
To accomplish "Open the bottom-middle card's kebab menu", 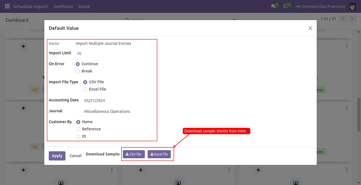I will point(229,170).
